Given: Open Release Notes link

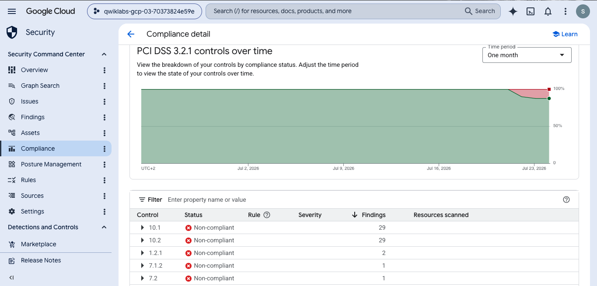Looking at the screenshot, I should point(41,260).
